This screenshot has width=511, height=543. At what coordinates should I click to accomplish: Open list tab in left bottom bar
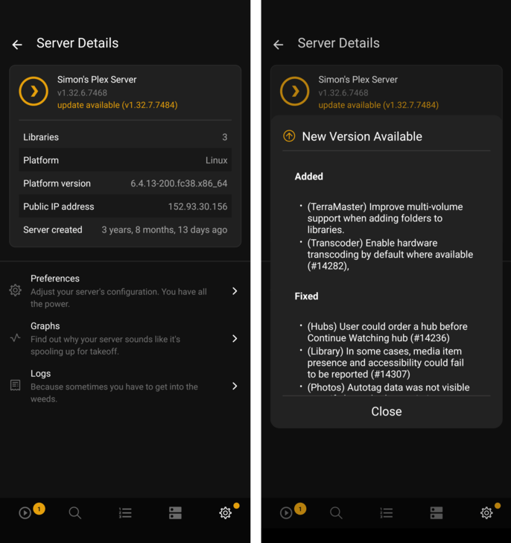(125, 513)
